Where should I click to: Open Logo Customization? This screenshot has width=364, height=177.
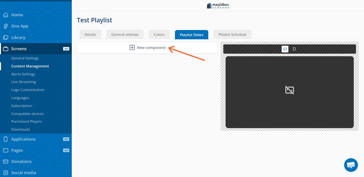coord(28,90)
